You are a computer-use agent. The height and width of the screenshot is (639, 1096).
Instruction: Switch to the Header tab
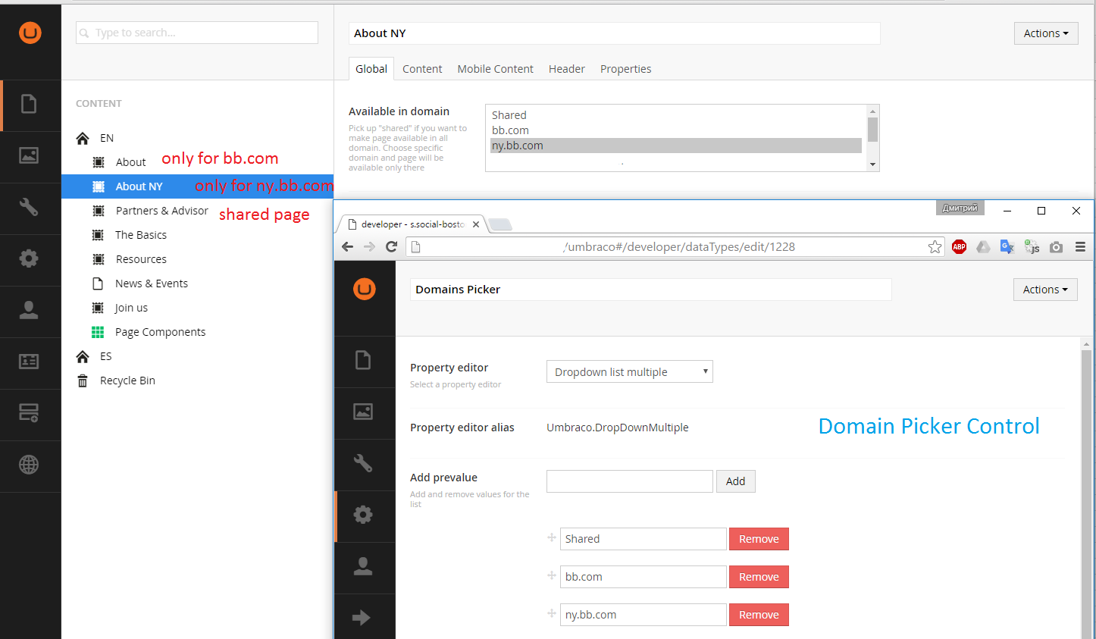click(567, 69)
